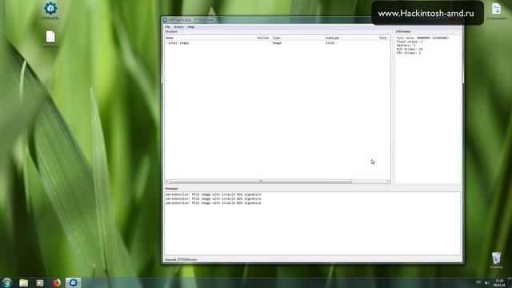Click the Flash chips information line
512x288 pixels.
pyautogui.click(x=409, y=42)
